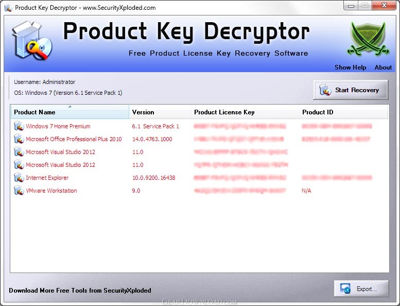400x306 pixels.
Task: Select the Windows 7 Home Premium entry
Action: point(58,126)
